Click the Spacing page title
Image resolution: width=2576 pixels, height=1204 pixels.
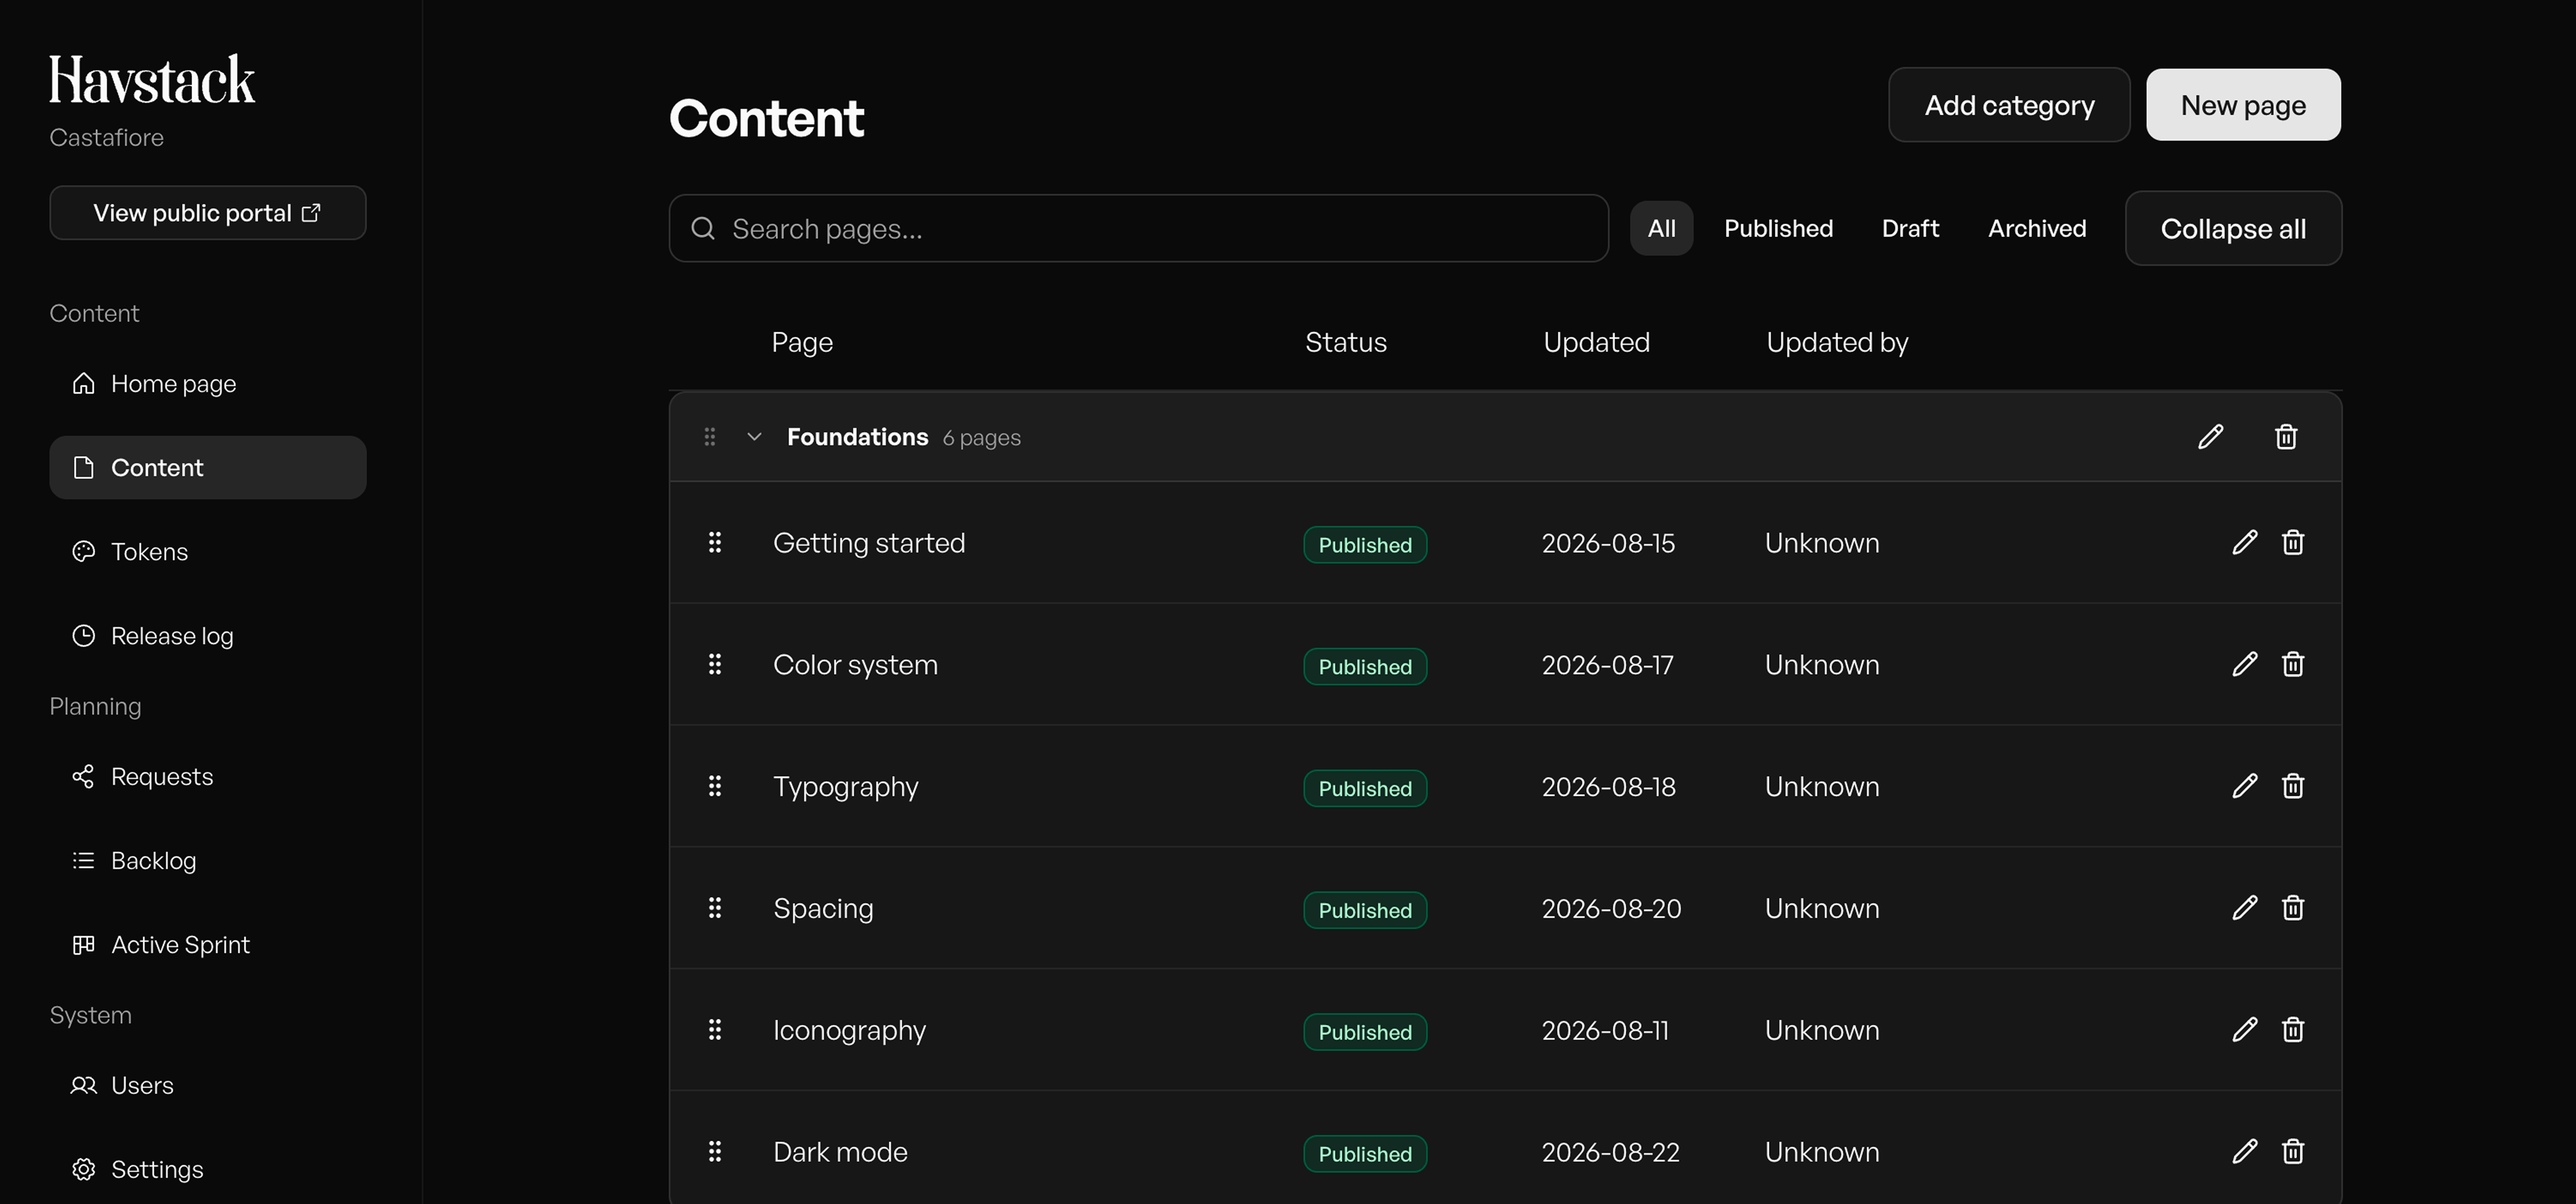[823, 909]
